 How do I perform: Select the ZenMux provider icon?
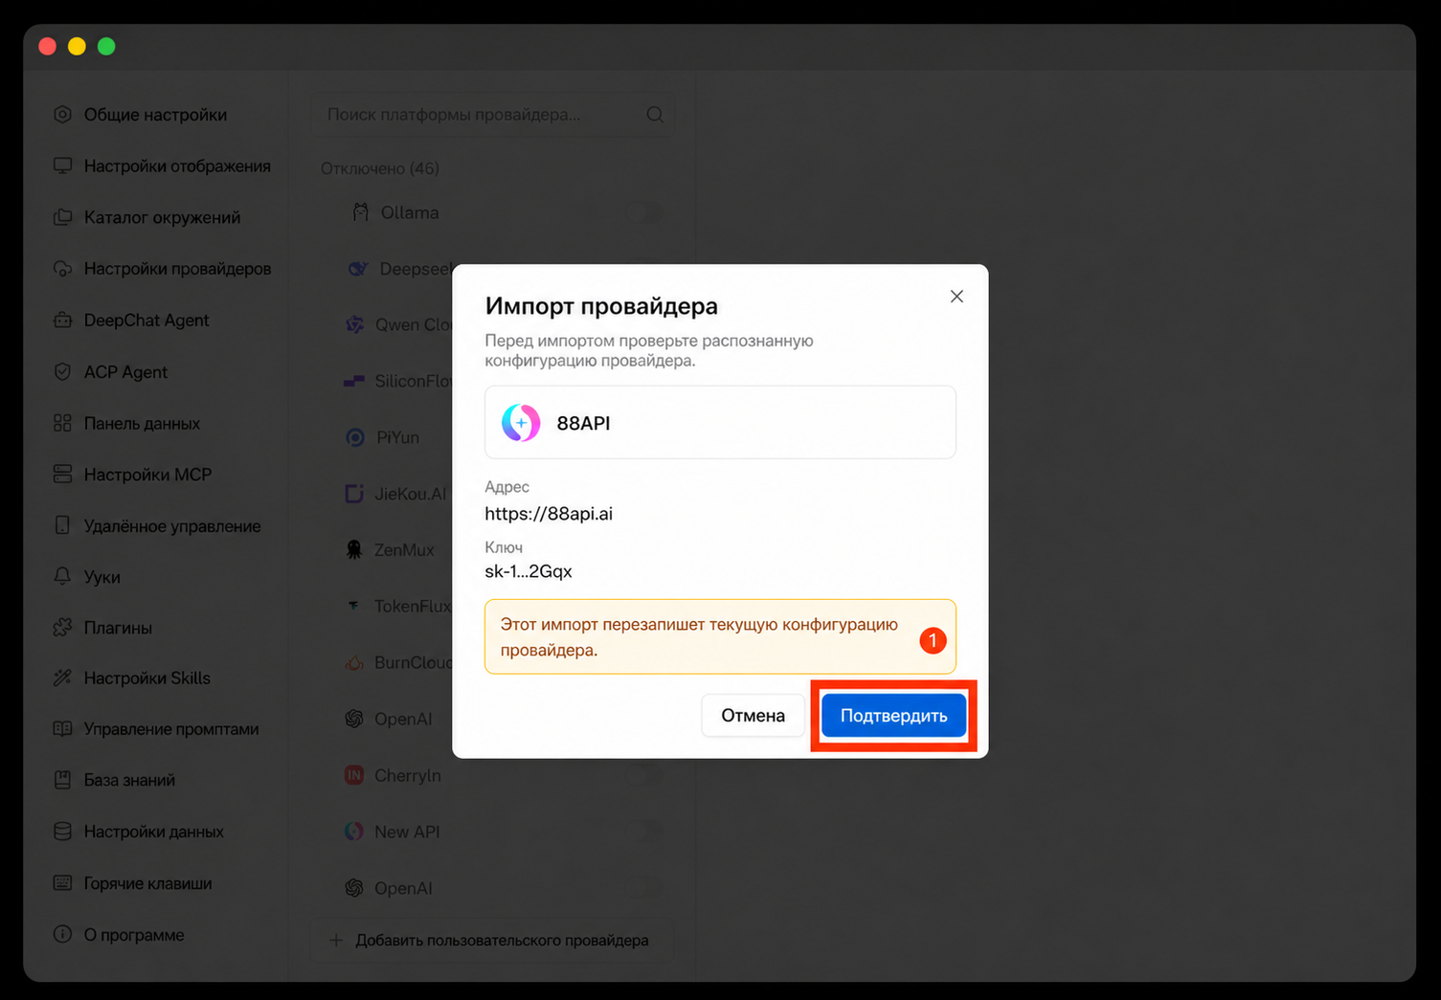pyautogui.click(x=354, y=549)
